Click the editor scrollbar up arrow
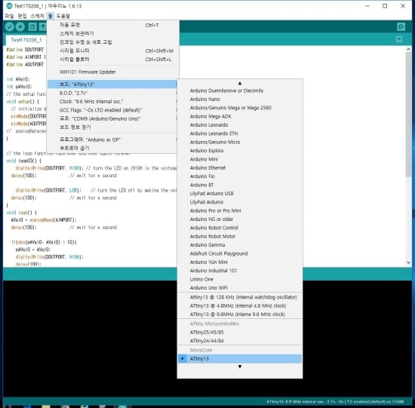The width and height of the screenshot is (415, 408). [408, 49]
